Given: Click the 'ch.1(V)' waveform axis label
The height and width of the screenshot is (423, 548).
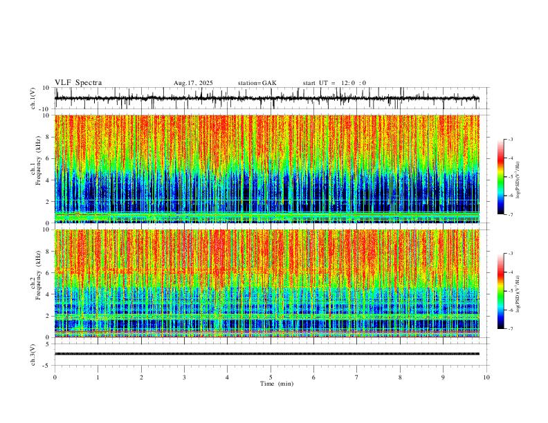Looking at the screenshot, I should point(33,98).
